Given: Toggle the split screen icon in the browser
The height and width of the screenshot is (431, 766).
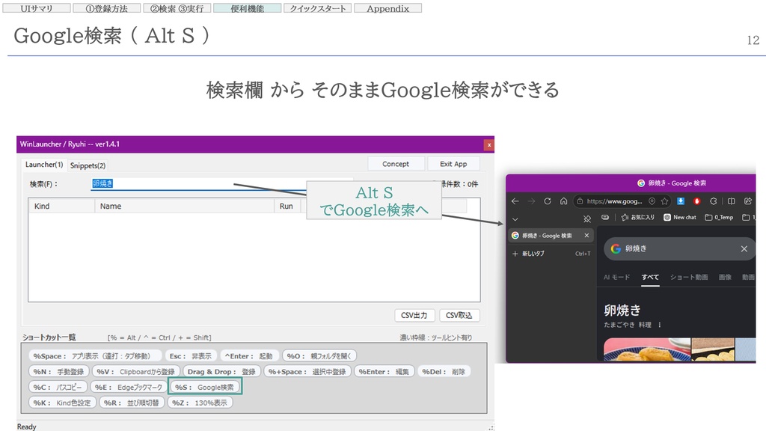Looking at the screenshot, I should pos(732,201).
